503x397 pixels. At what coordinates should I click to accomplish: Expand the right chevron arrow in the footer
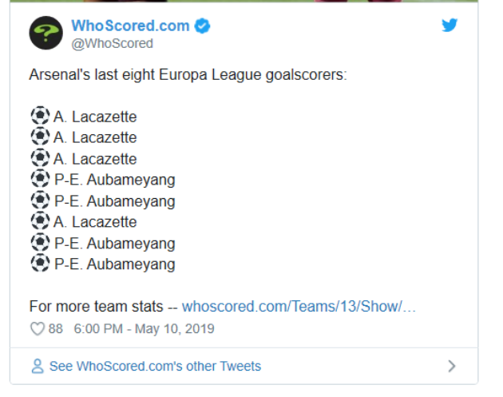point(452,367)
